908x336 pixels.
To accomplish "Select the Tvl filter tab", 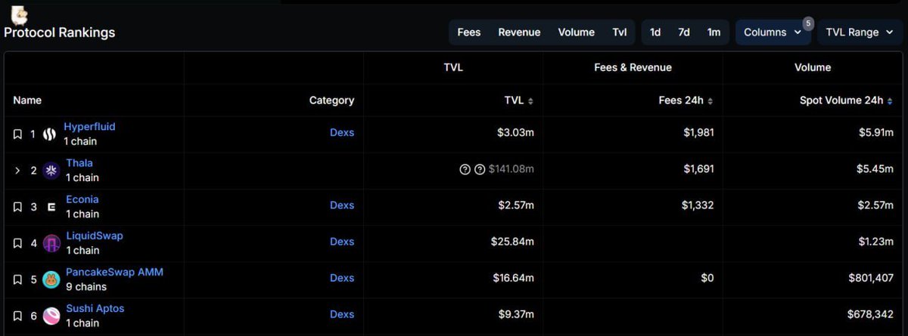I will [620, 32].
